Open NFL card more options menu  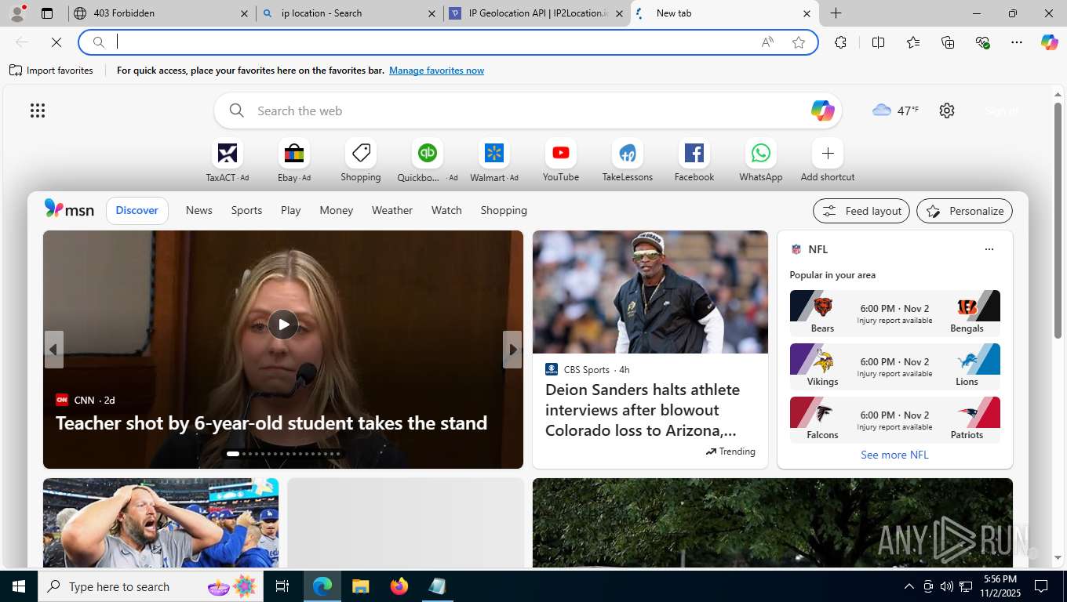(989, 249)
